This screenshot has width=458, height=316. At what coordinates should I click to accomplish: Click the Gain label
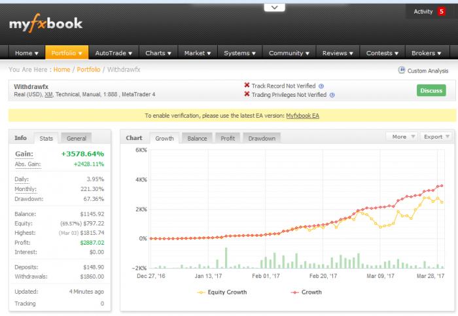(24, 154)
